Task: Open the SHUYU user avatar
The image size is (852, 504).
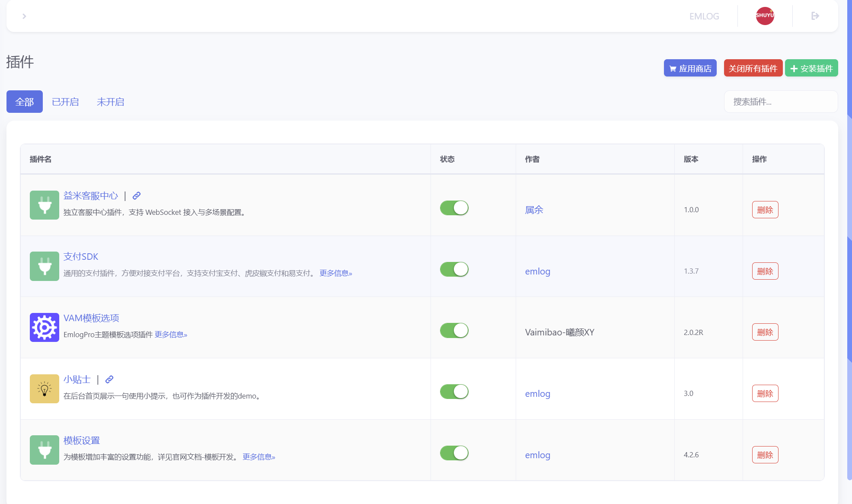Action: pyautogui.click(x=765, y=16)
